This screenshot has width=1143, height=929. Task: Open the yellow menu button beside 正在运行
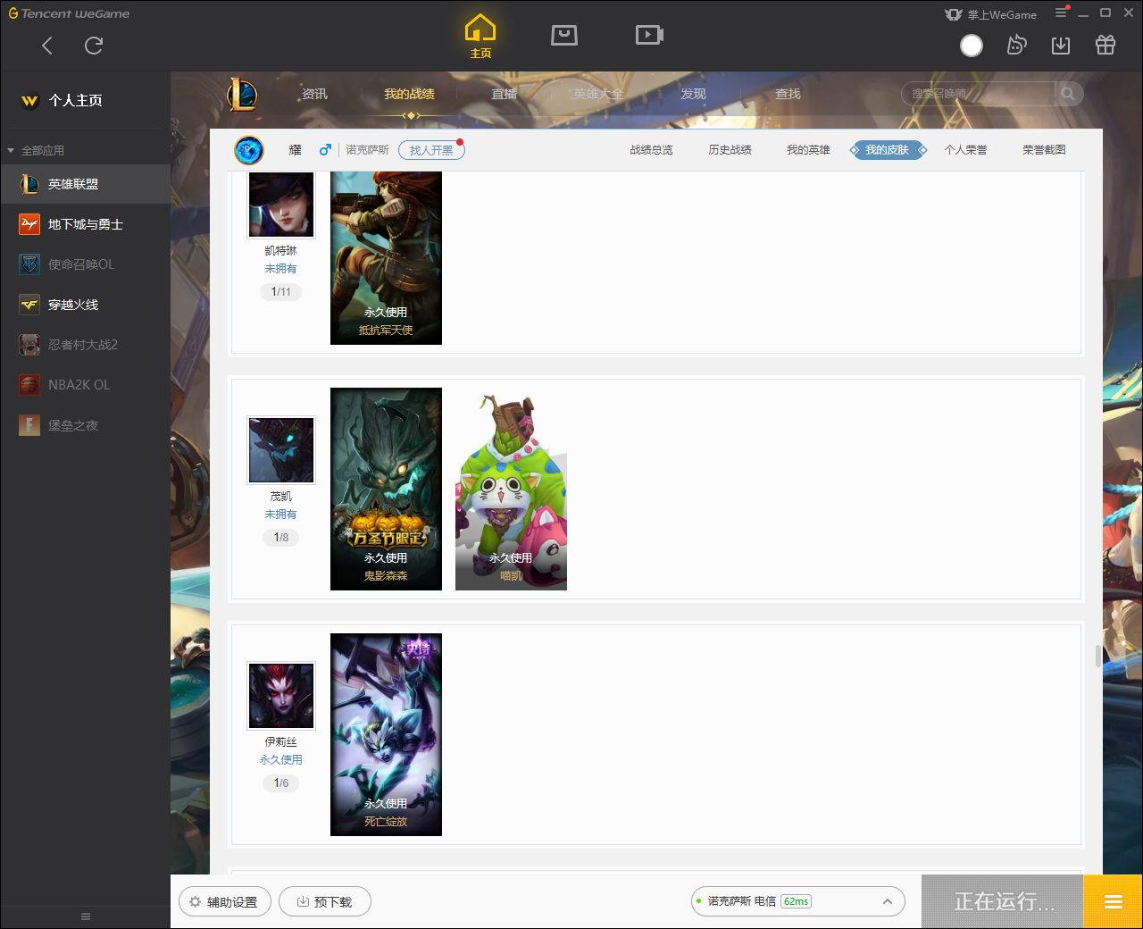1114,902
